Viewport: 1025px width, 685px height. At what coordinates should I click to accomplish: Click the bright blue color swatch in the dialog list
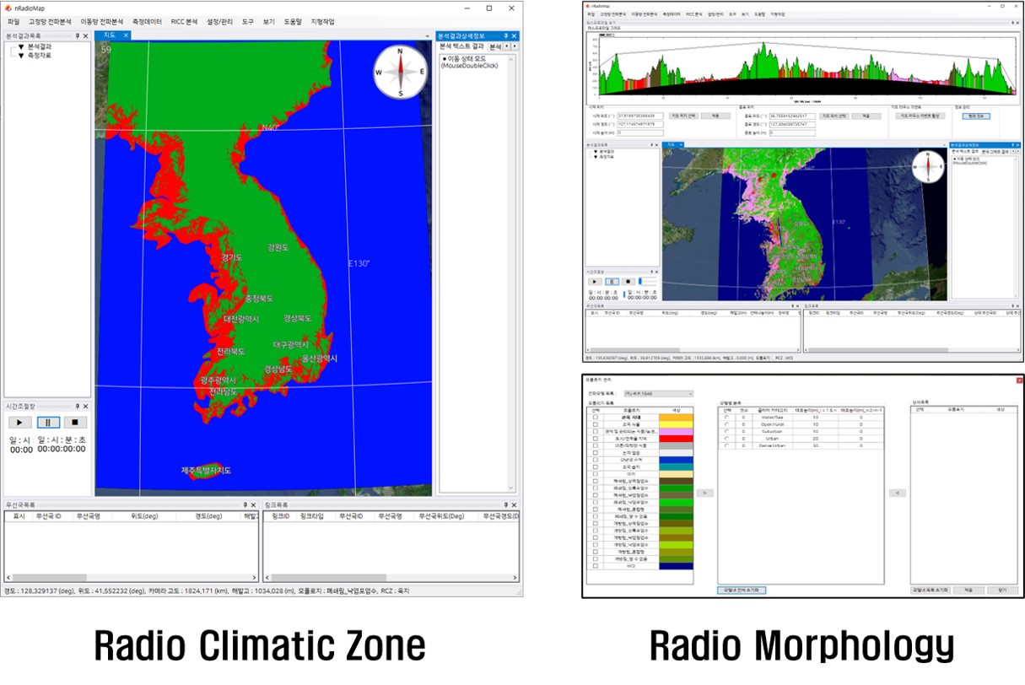point(676,460)
